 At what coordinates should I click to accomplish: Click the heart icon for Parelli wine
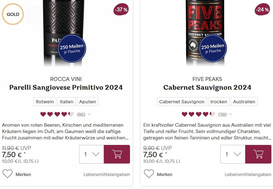click(7, 174)
